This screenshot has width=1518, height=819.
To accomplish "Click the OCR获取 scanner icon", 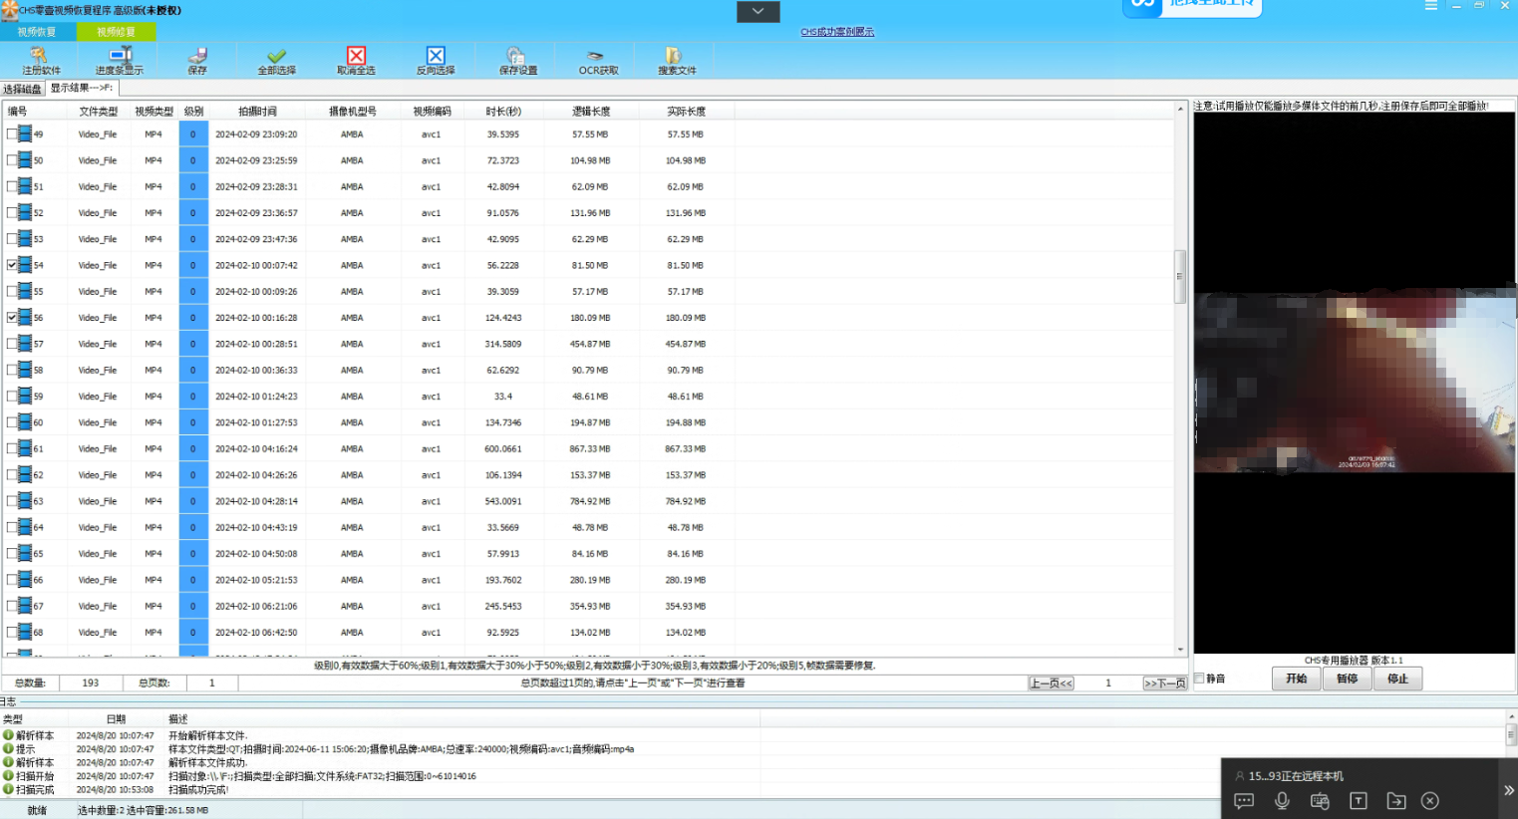I will pyautogui.click(x=595, y=56).
